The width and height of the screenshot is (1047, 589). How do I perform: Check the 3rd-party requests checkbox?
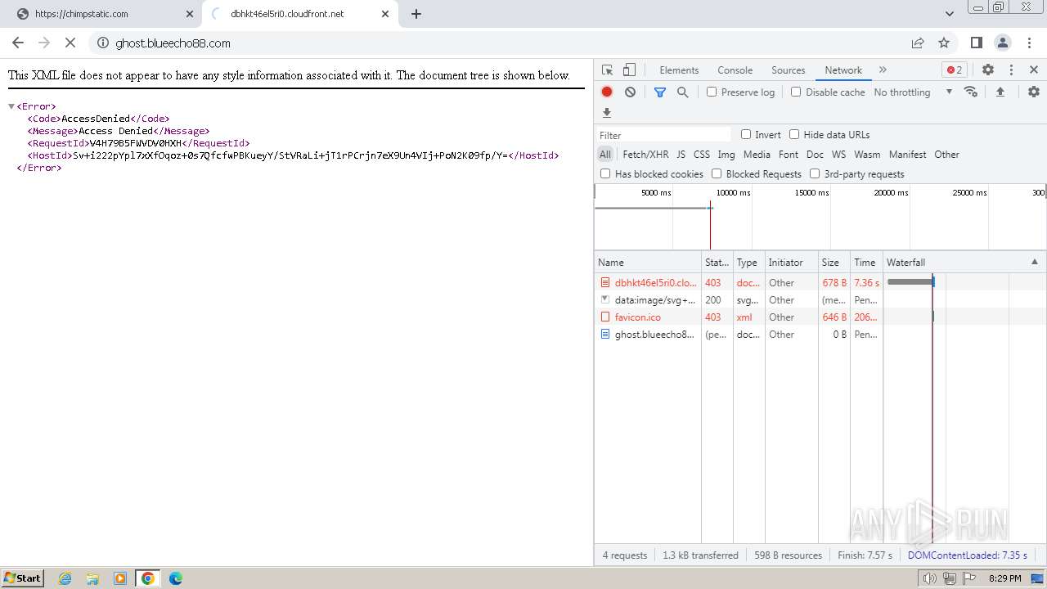815,173
